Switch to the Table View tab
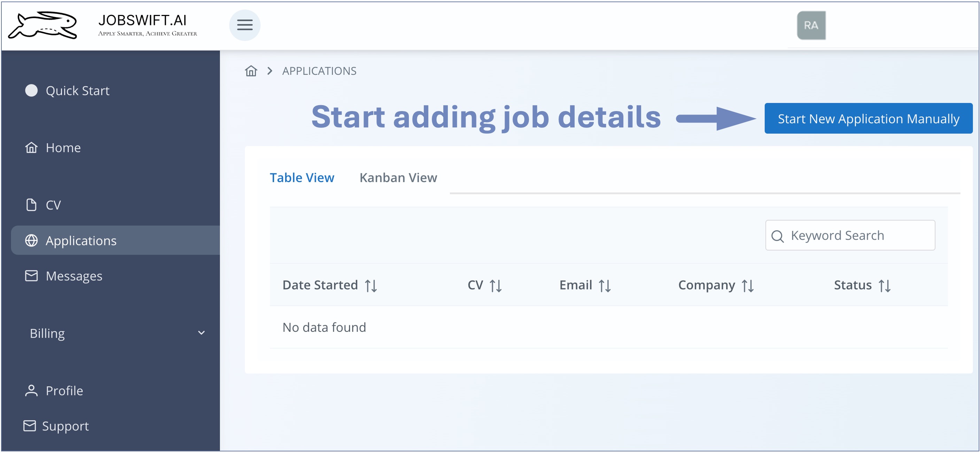This screenshot has height=453, width=980. (302, 178)
